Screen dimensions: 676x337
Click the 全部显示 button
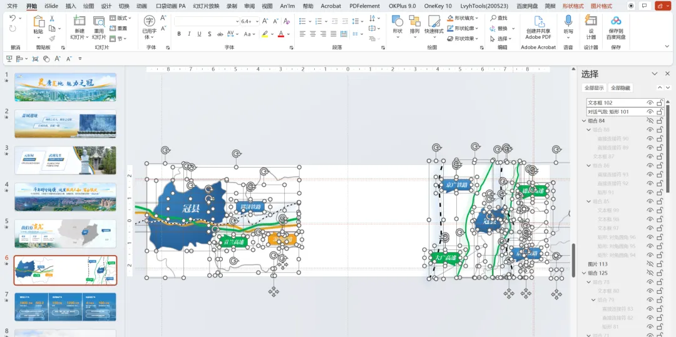593,88
